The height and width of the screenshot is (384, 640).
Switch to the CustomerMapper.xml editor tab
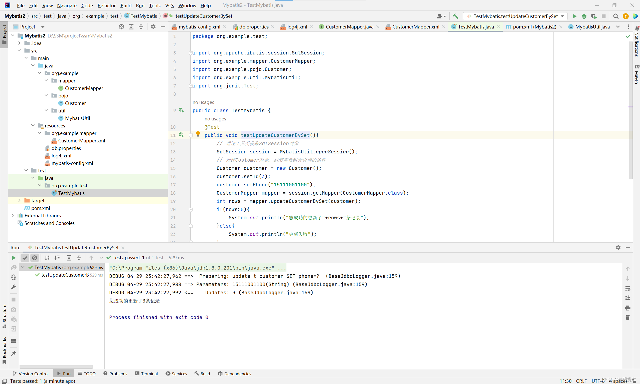415,27
